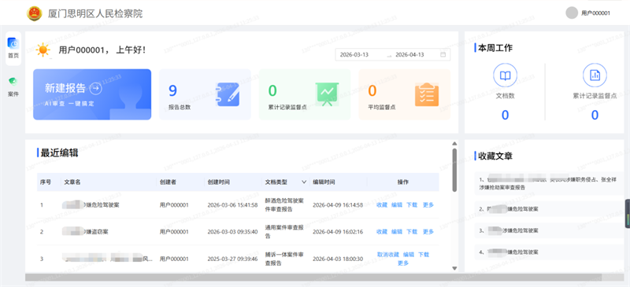Click the 平均监督点 card showing 0
This screenshot has width=630, height=287.
click(405, 94)
